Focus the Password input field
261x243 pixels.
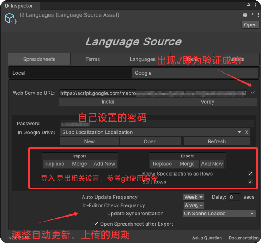157,124
